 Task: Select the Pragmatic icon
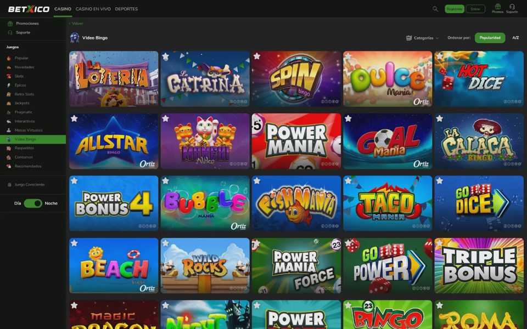[9, 112]
